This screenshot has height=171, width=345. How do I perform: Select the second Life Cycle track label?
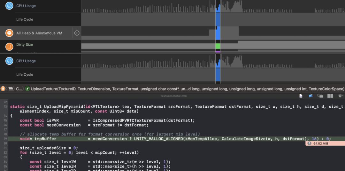(25, 74)
